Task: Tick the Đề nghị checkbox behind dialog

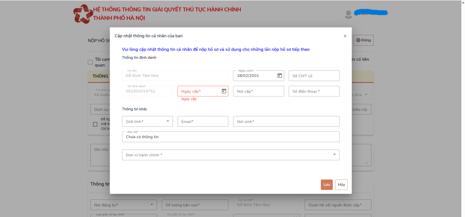Action: click(95, 124)
